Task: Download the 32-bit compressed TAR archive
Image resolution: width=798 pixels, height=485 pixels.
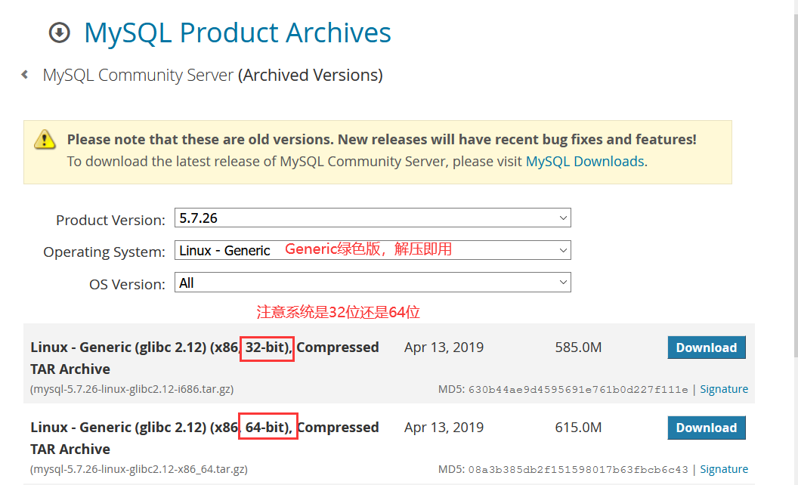Action: [706, 348]
